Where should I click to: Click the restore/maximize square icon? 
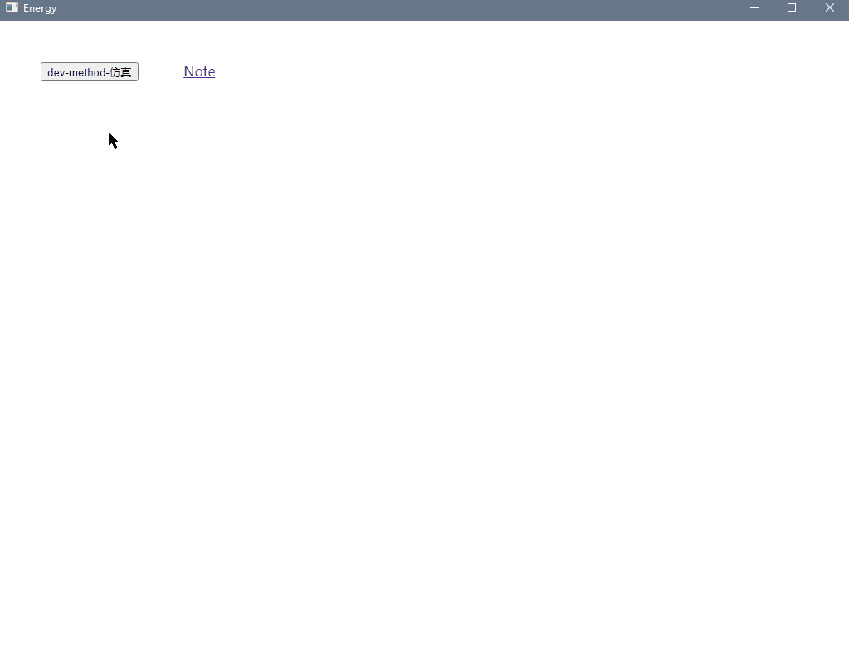tap(791, 7)
